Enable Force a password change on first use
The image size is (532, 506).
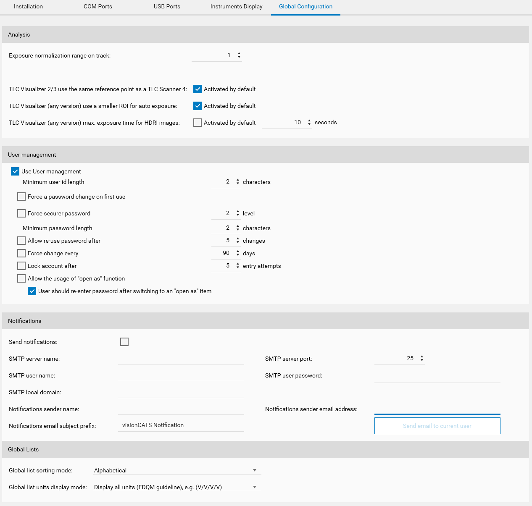(21, 197)
